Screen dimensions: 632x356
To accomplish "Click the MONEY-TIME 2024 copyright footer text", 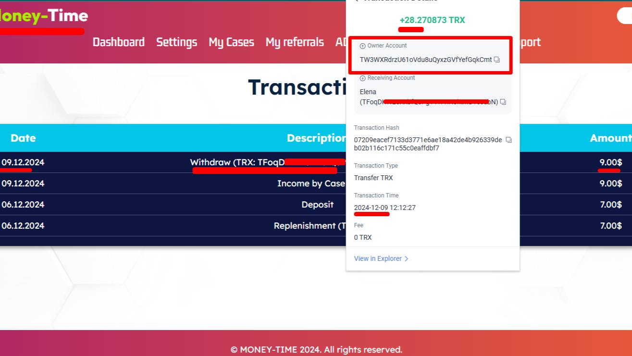I will click(316, 350).
